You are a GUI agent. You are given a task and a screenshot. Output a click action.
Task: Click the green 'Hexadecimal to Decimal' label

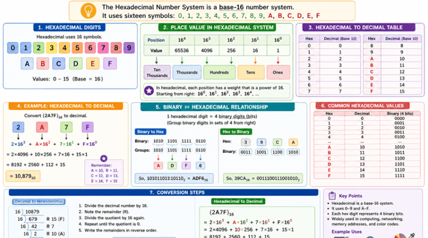pos(238,202)
